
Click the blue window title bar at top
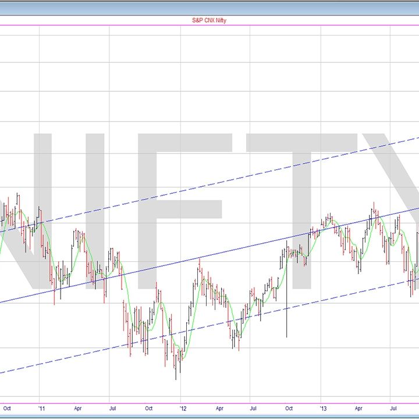tap(210, 6)
